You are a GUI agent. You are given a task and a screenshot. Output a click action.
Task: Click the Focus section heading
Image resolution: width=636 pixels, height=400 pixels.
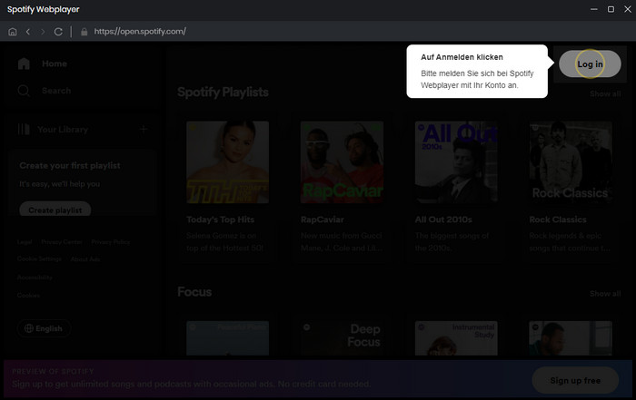pyautogui.click(x=194, y=292)
